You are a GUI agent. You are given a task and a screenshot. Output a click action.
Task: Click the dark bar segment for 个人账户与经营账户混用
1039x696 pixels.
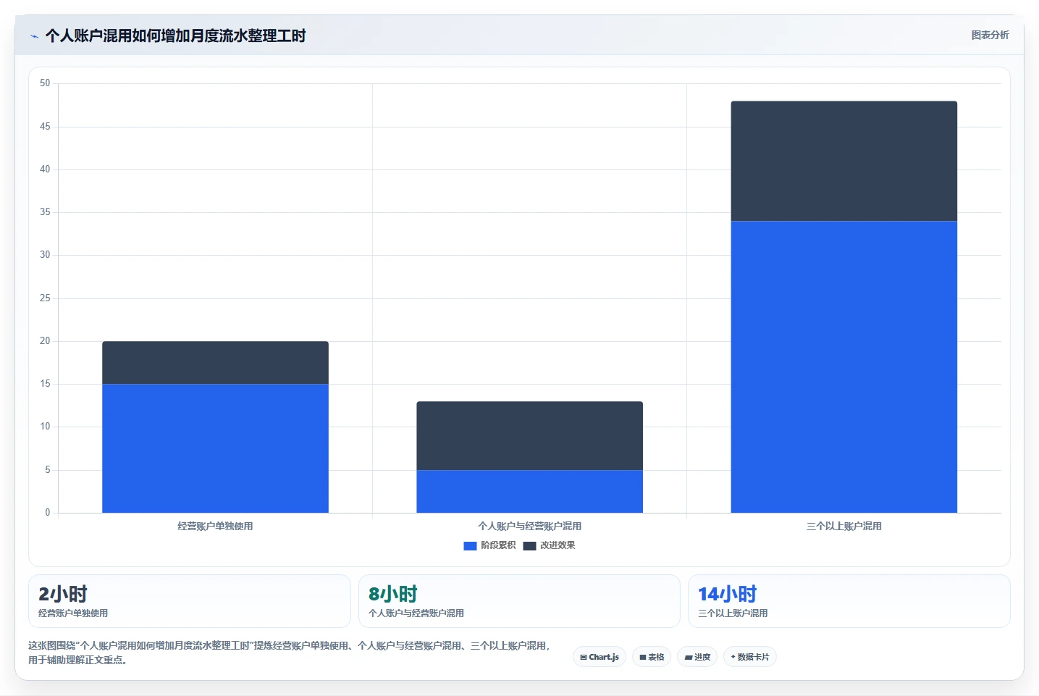point(529,436)
